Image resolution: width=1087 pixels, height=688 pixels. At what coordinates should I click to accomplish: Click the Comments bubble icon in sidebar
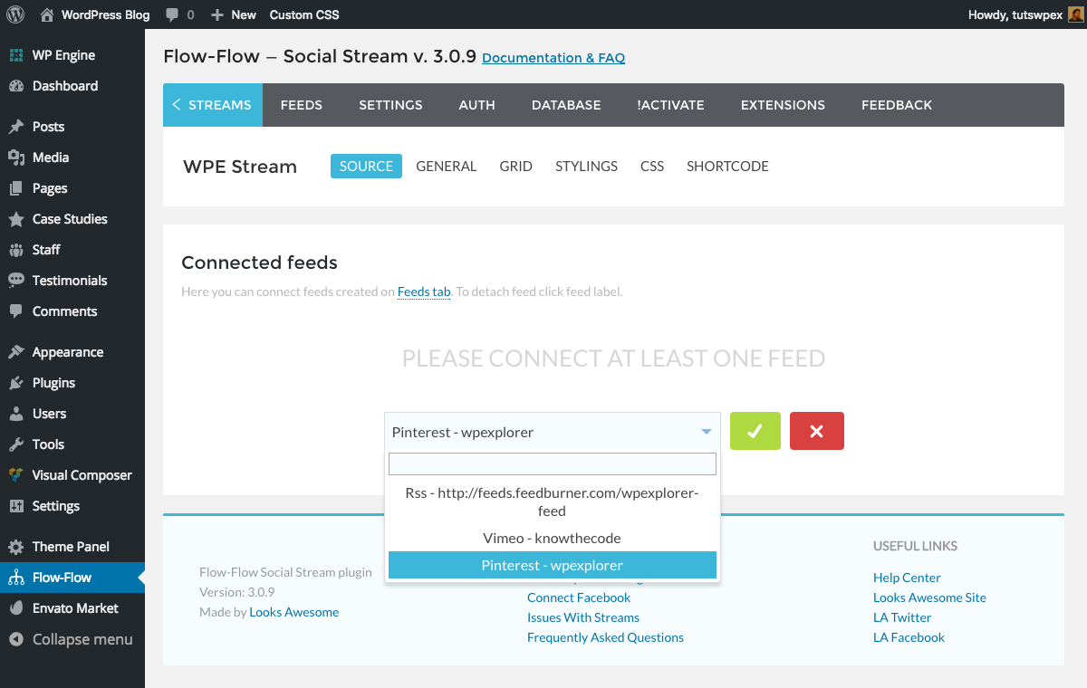click(15, 311)
